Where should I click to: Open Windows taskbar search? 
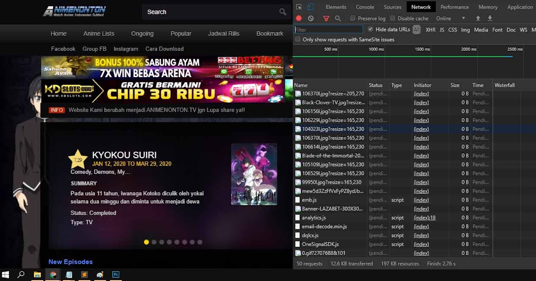pos(21,275)
